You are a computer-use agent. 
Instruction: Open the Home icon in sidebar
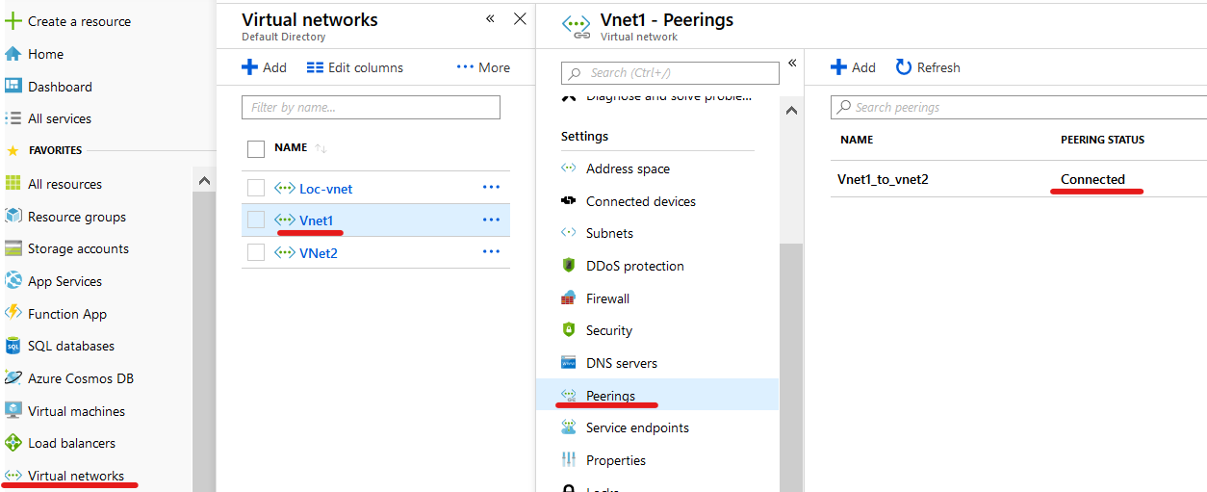pyautogui.click(x=13, y=54)
